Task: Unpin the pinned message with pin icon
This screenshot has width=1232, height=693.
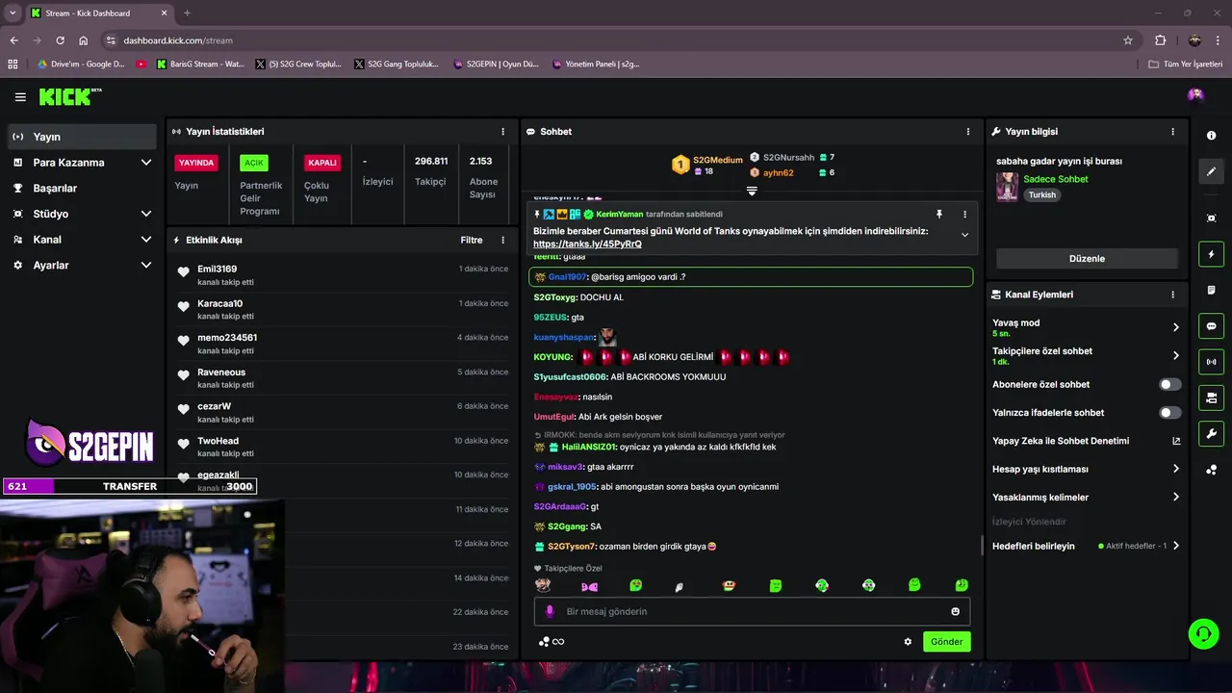Action: 938,215
